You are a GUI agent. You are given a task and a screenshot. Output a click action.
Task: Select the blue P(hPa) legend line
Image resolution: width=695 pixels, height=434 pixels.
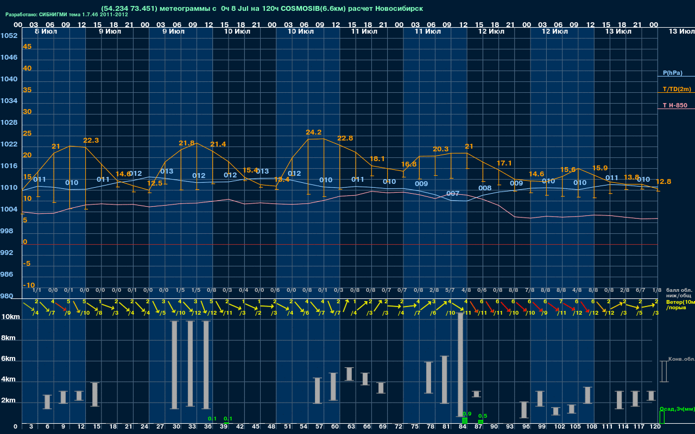pos(676,76)
